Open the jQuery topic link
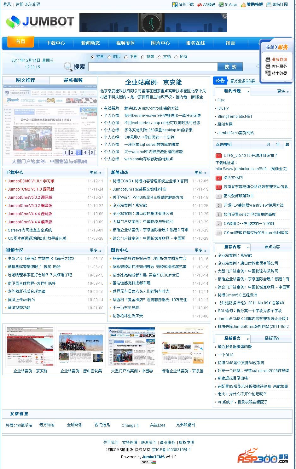Viewport: 296px width, 469px height. 223,108
